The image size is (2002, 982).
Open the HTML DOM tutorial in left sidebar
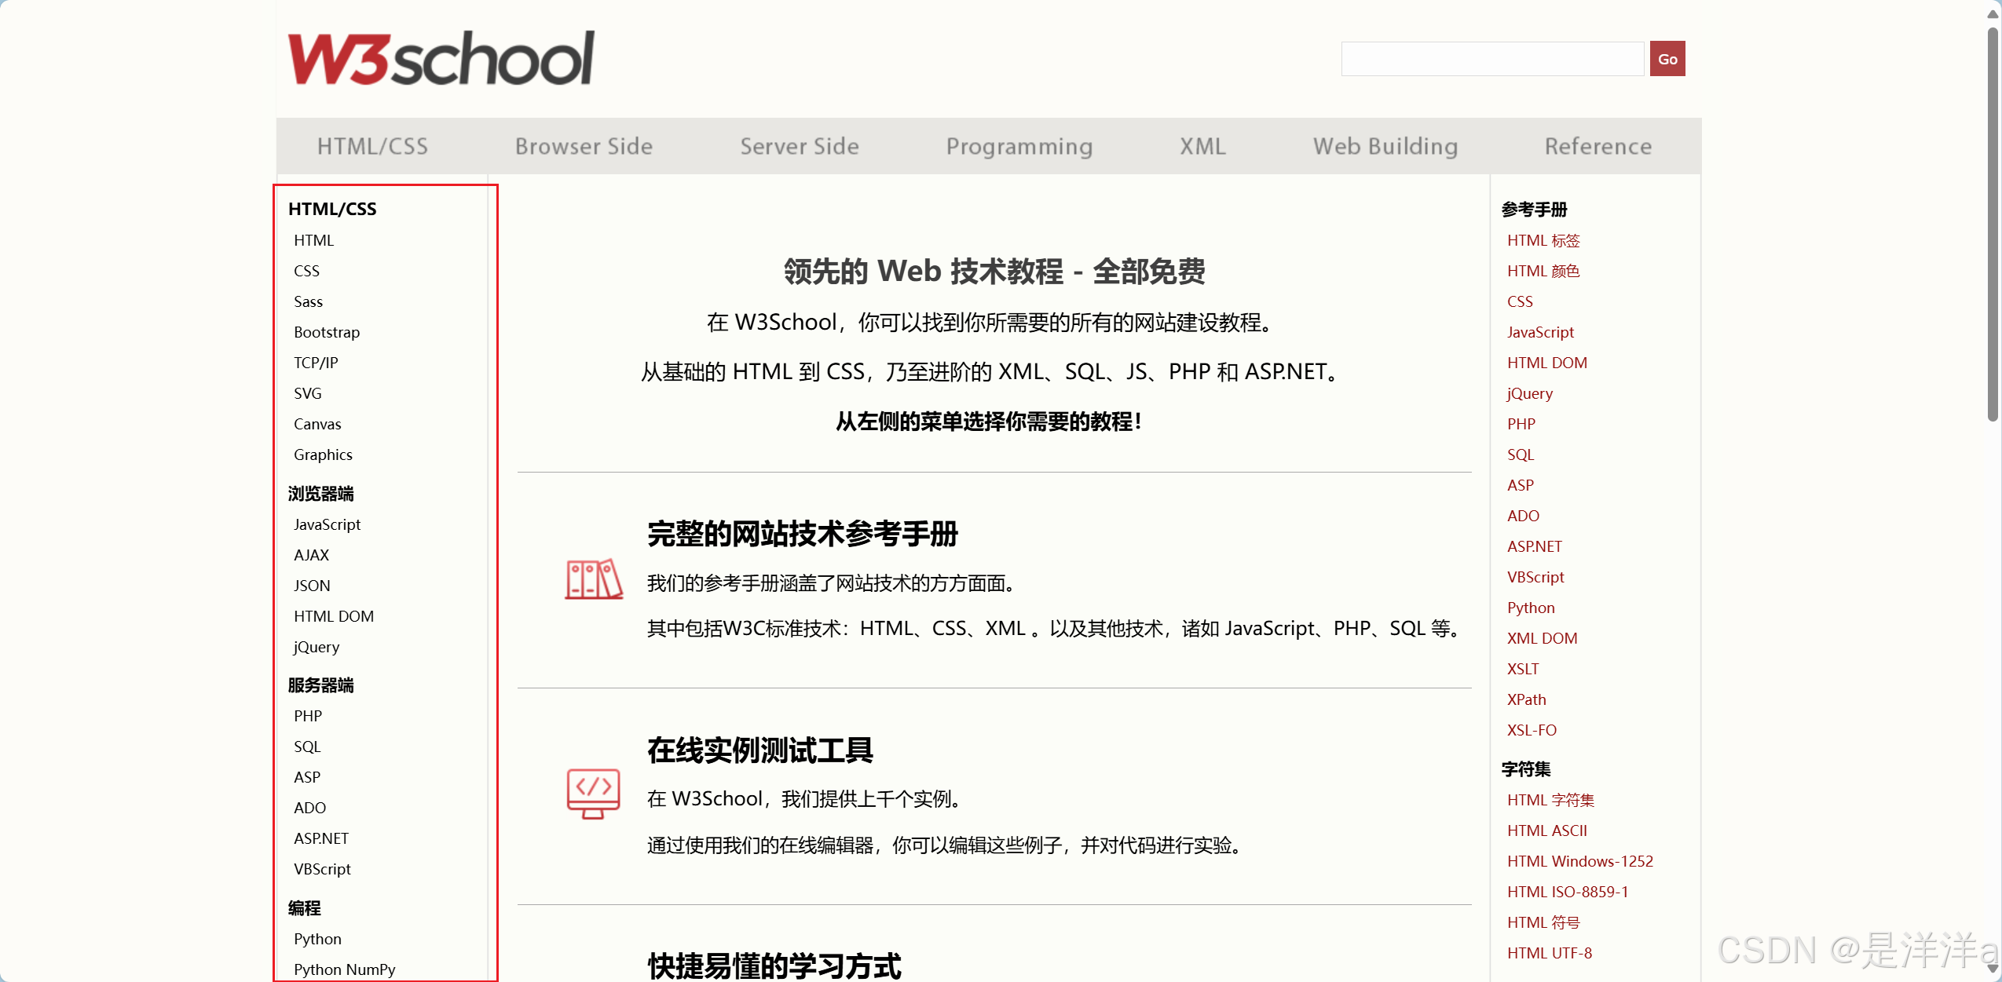(x=334, y=616)
